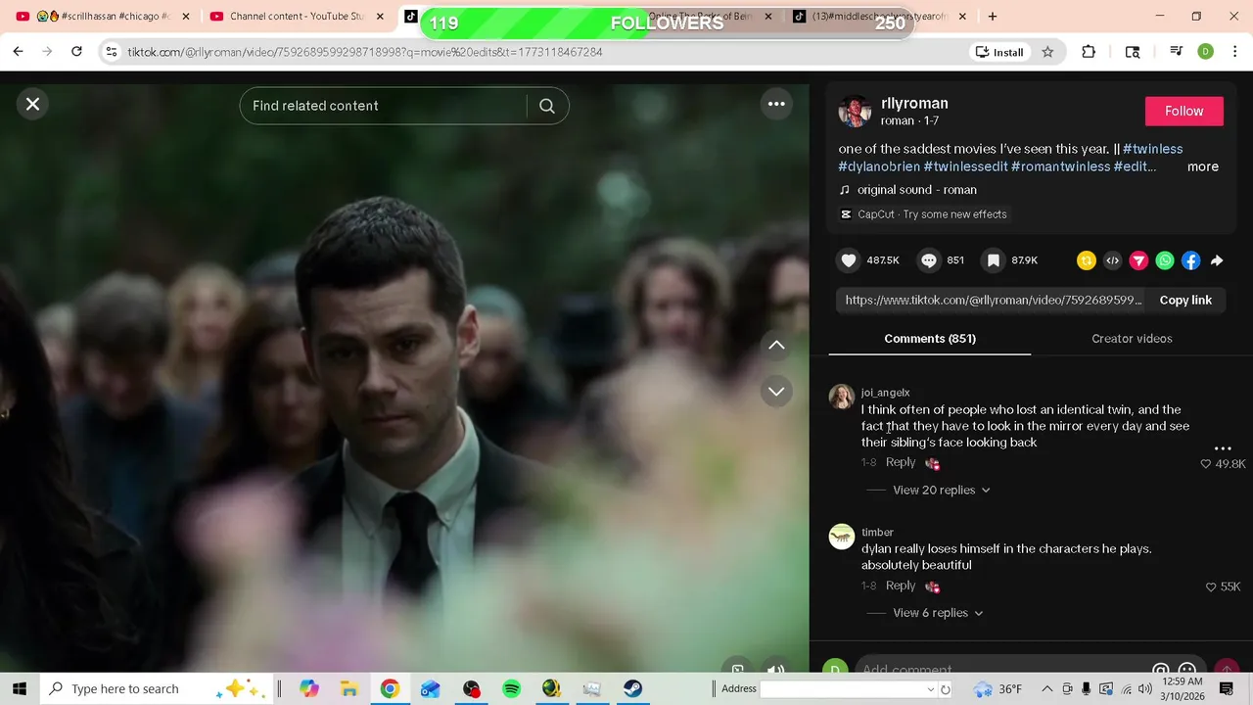Open the #twinlessedit hashtag

965,166
